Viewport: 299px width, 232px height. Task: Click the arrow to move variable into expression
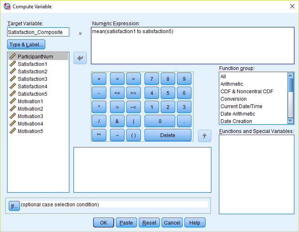pyautogui.click(x=80, y=58)
